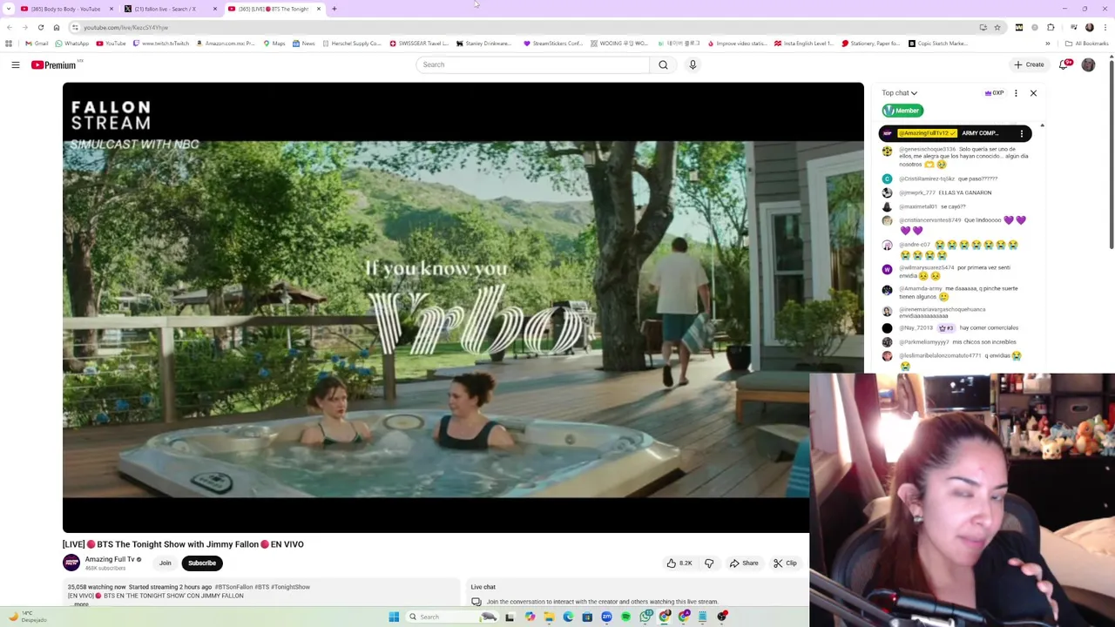The image size is (1115, 627).
Task: Like the video with thumbs up
Action: pos(679,563)
